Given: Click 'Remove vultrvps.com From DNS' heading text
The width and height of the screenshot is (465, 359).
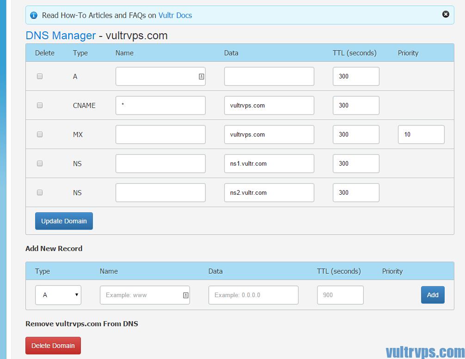Looking at the screenshot, I should [x=82, y=323].
